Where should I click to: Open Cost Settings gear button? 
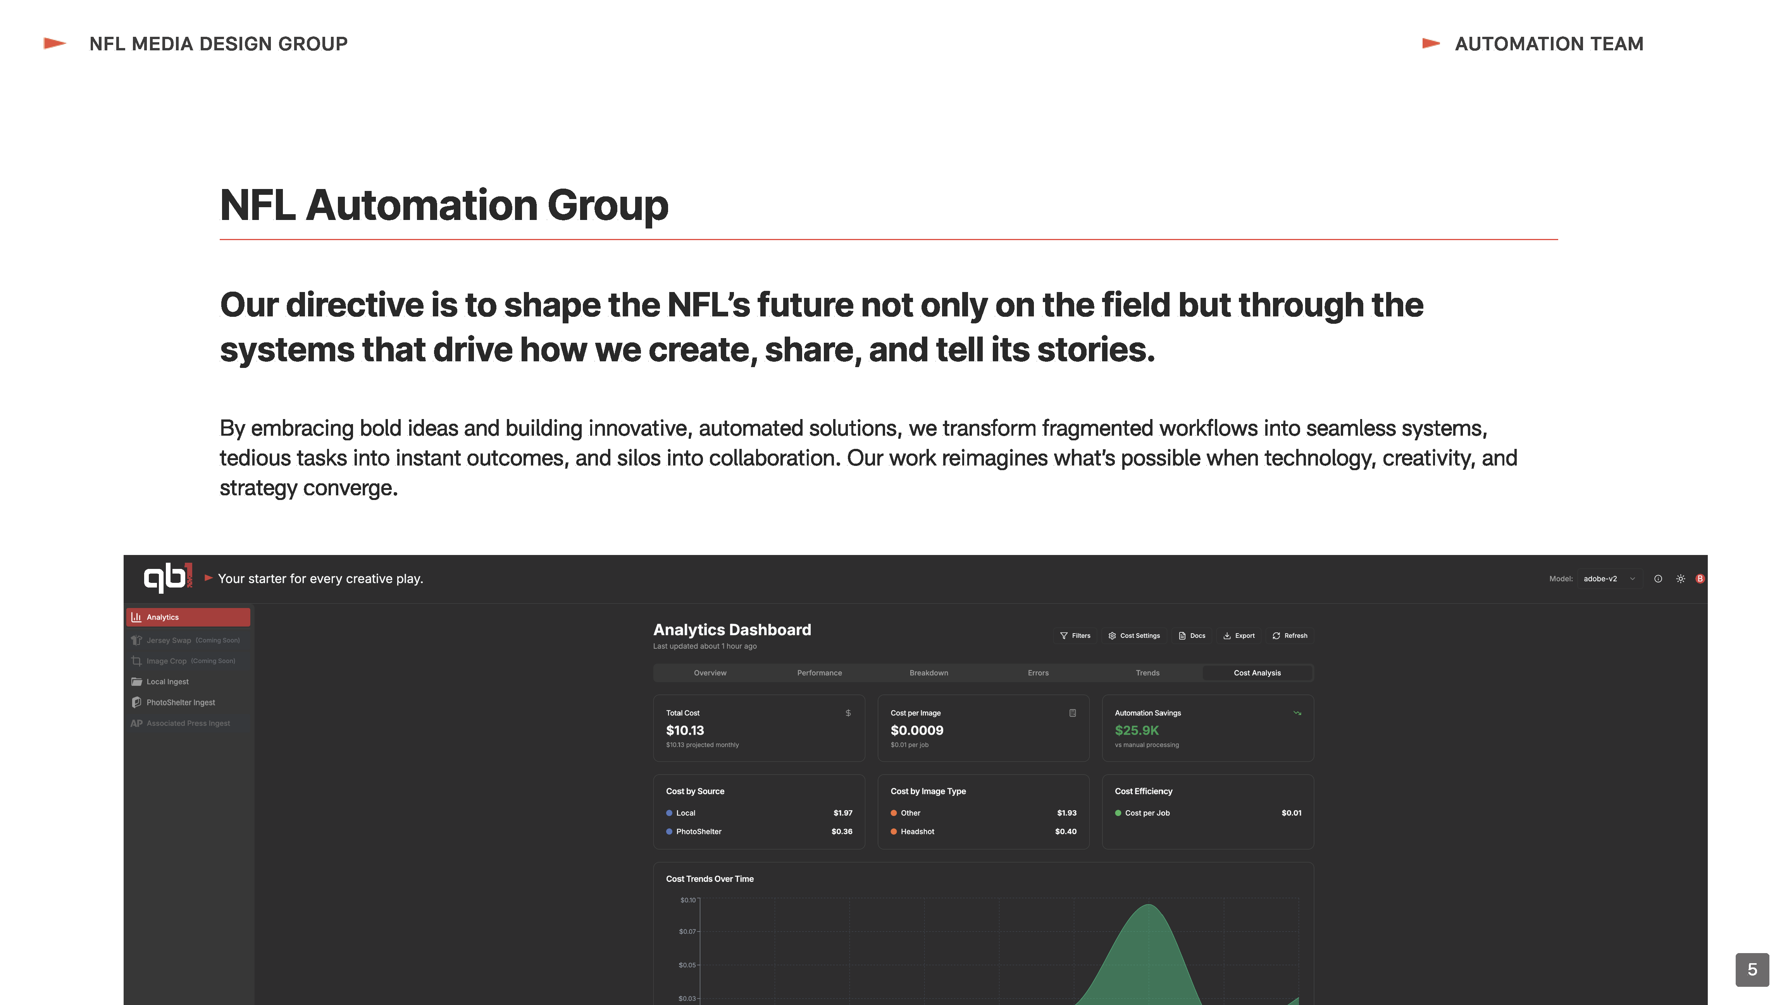tap(1134, 635)
